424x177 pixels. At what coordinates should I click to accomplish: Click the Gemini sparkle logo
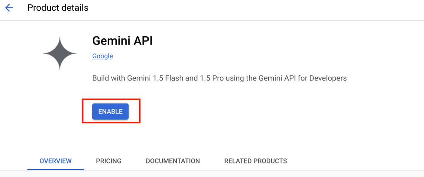click(x=60, y=53)
